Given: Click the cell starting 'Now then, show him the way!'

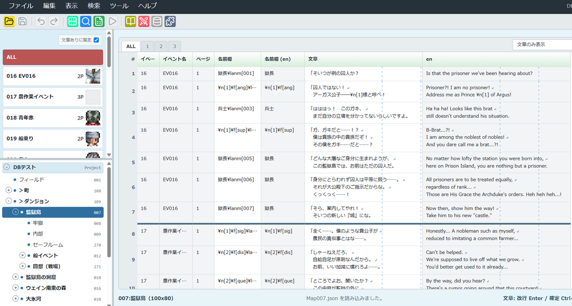Looking at the screenshot, I should click(497, 212).
